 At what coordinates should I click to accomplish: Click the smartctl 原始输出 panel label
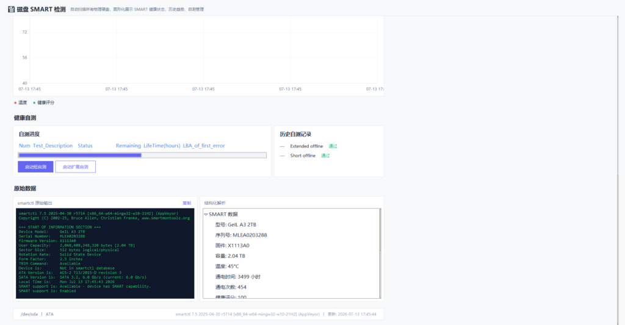(35, 203)
